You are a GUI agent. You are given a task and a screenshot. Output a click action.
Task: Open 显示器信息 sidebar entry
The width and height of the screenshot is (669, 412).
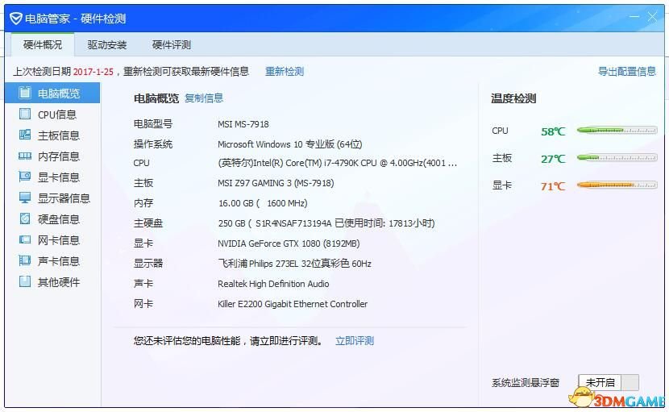(x=52, y=198)
